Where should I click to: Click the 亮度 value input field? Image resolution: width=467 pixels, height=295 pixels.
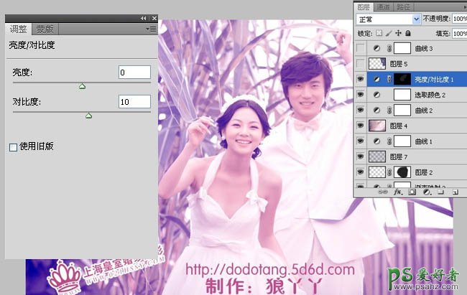pos(134,72)
